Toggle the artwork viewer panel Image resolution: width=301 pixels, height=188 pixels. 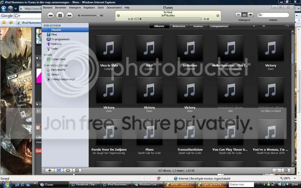click(77, 171)
